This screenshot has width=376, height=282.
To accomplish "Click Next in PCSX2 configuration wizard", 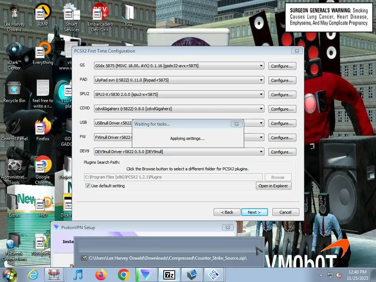I will [254, 212].
